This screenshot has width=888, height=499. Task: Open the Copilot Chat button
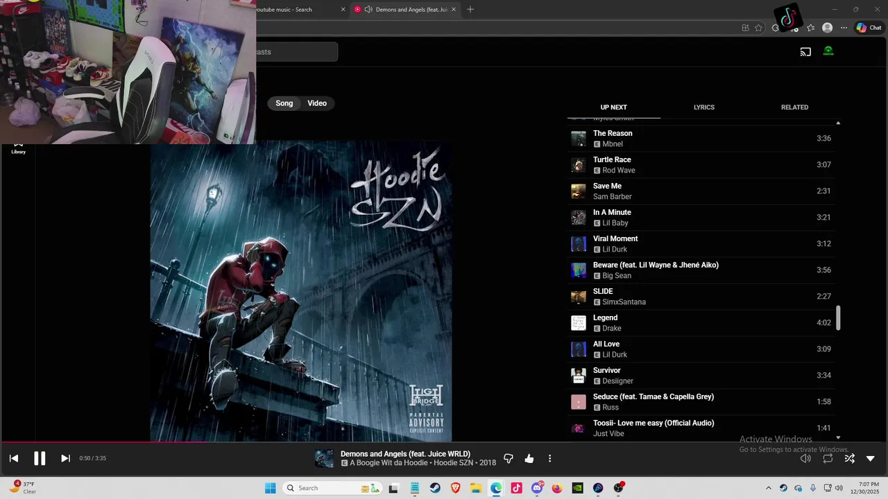pyautogui.click(x=869, y=28)
